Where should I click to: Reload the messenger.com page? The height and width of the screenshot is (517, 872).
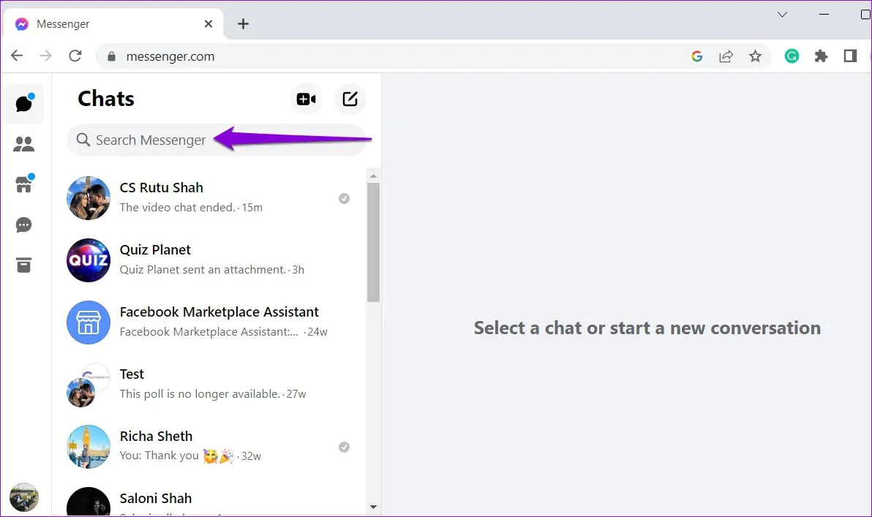click(x=75, y=56)
